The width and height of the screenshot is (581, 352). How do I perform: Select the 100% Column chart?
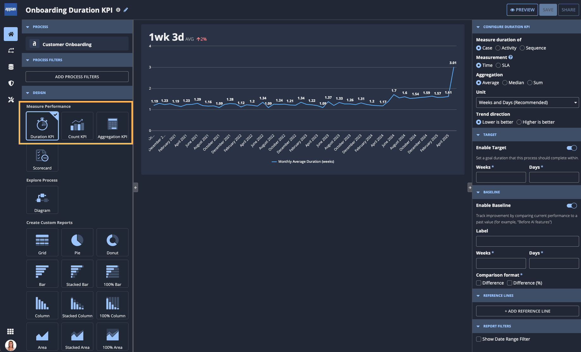coord(112,305)
